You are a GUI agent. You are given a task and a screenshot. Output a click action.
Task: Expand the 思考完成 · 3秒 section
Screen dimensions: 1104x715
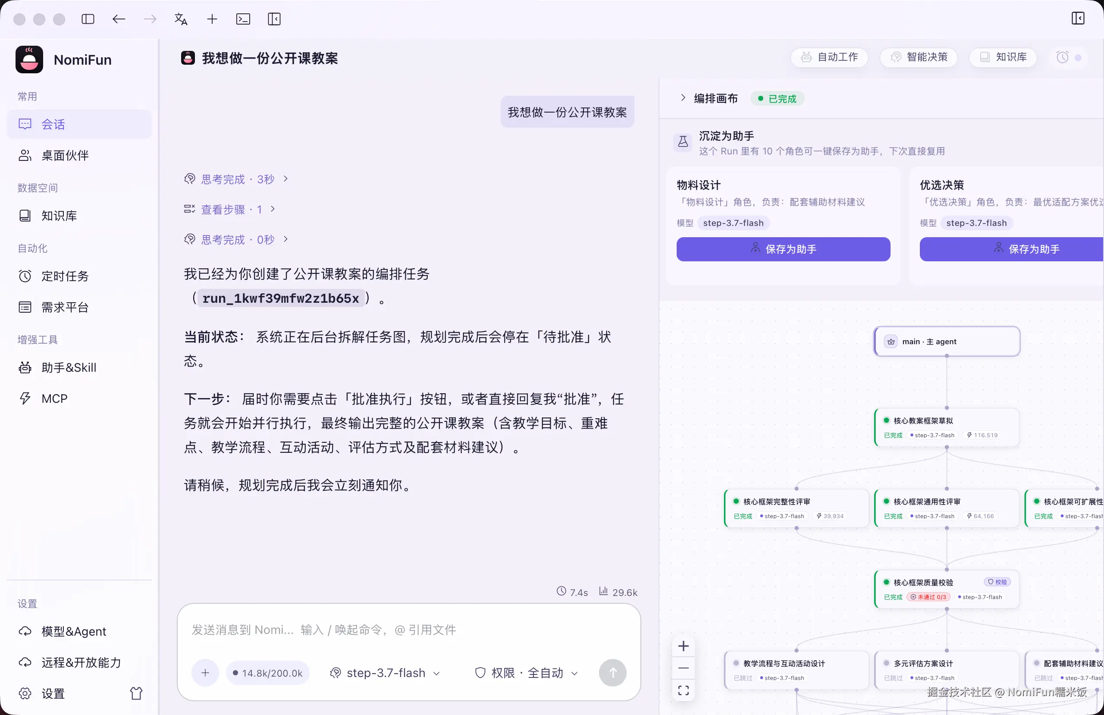tap(237, 179)
